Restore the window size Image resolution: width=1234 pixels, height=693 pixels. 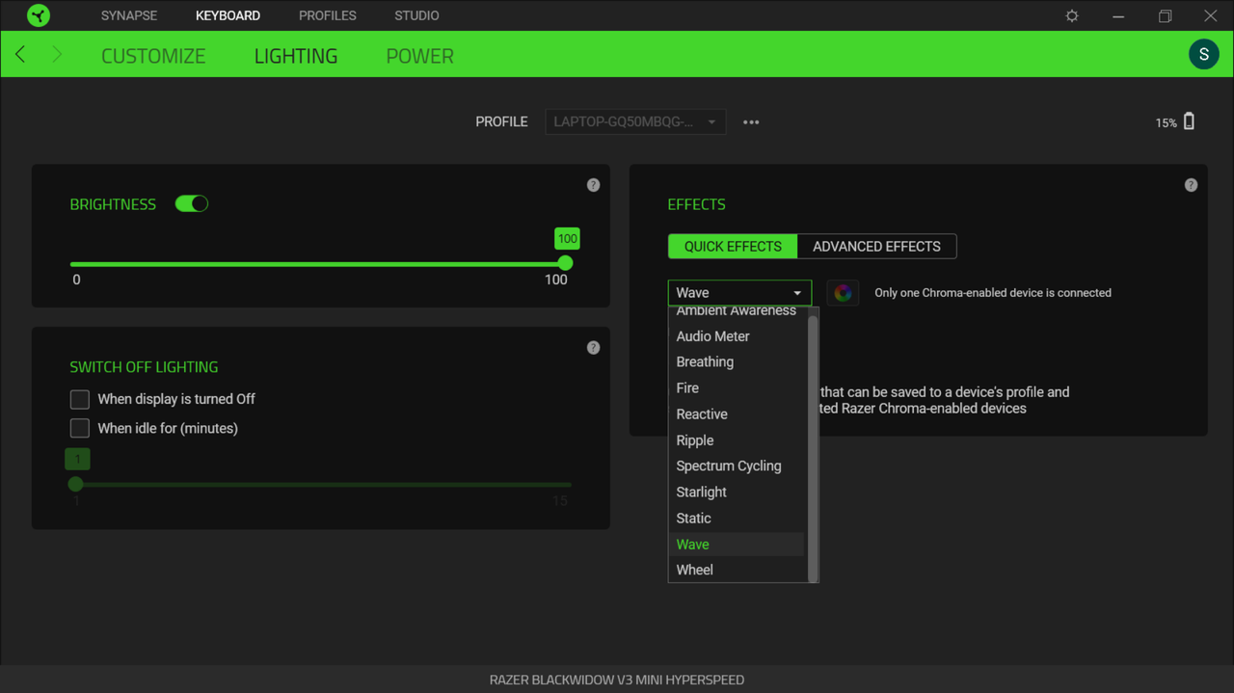click(1165, 15)
